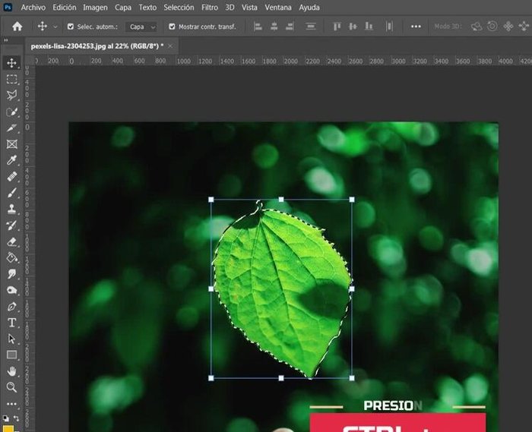Image resolution: width=532 pixels, height=432 pixels.
Task: Select the Rectangle shape tool
Action: click(x=12, y=355)
